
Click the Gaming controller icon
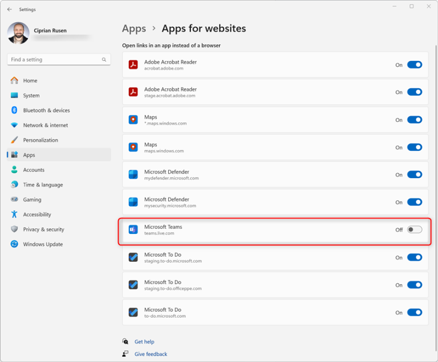[x=14, y=199]
